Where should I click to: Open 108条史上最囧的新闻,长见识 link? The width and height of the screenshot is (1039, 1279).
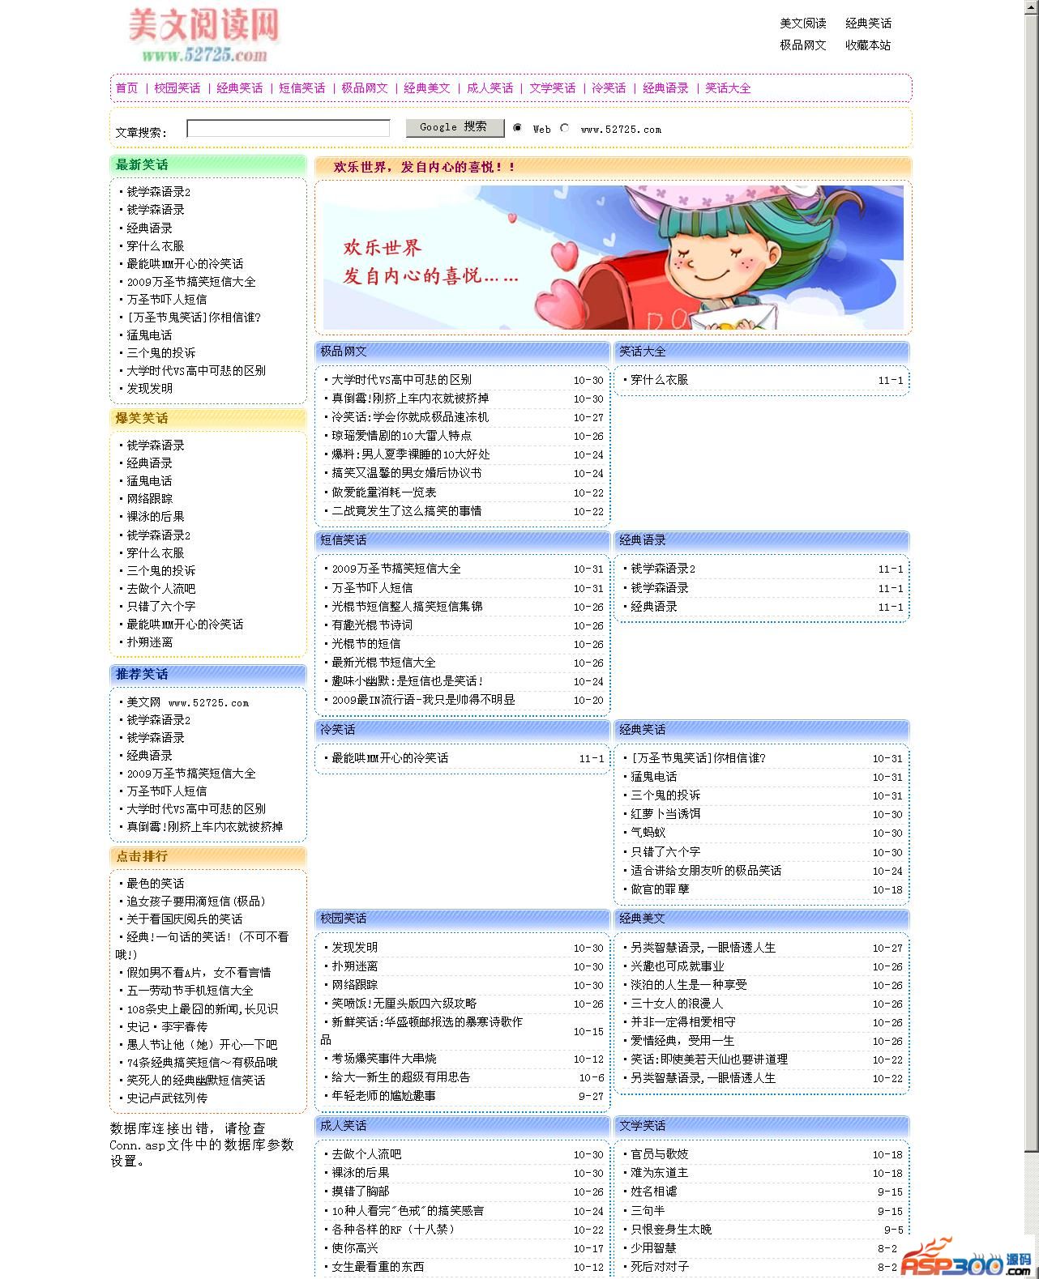pos(202,1009)
